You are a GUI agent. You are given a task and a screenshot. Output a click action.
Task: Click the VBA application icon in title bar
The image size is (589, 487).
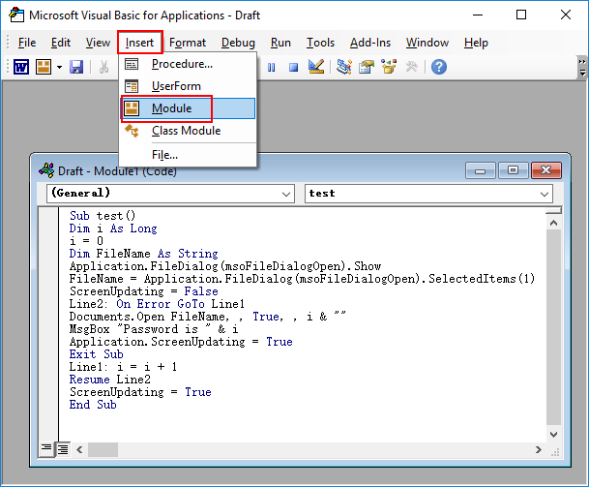click(x=16, y=15)
